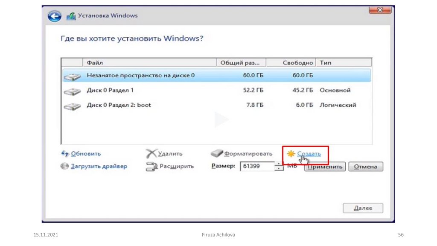437x246 pixels.
Task: Click the Форматировать link
Action: pos(248,154)
